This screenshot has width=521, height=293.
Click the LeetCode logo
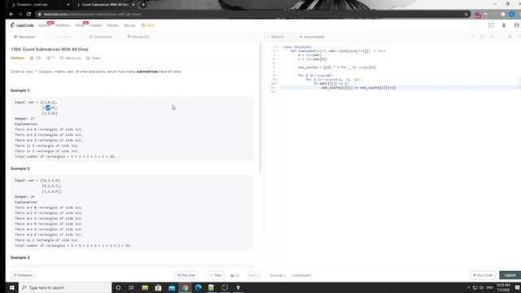pos(22,25)
